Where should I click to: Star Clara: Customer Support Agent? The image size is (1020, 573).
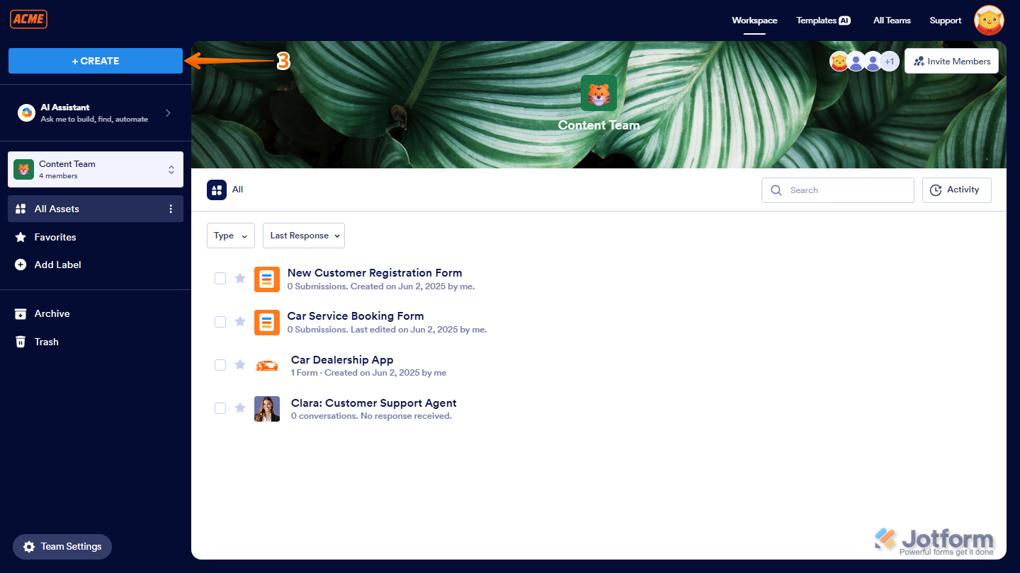pyautogui.click(x=240, y=408)
